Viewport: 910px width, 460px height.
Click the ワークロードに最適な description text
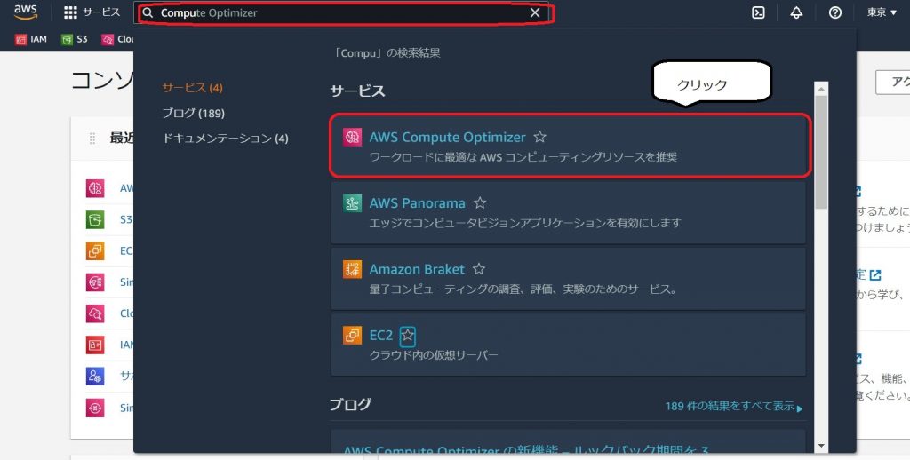tap(523, 157)
